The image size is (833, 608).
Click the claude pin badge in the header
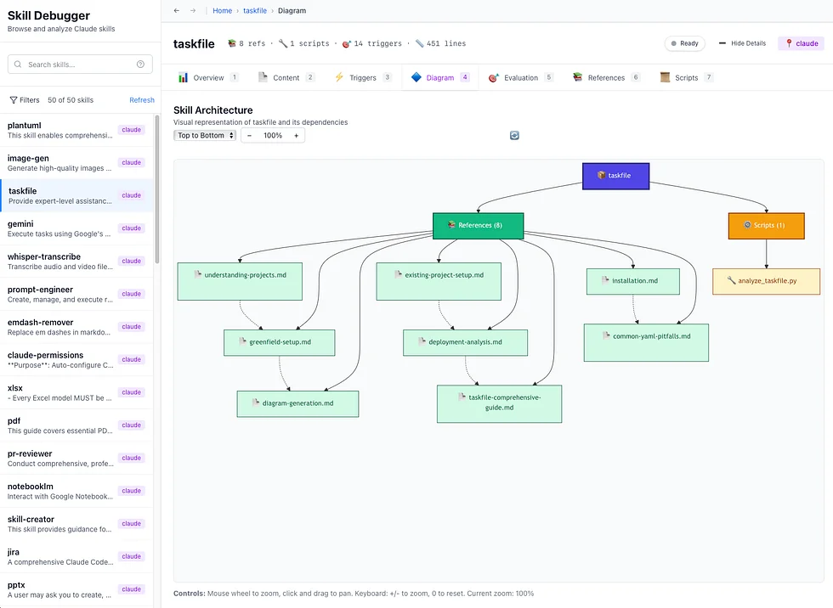click(x=800, y=43)
